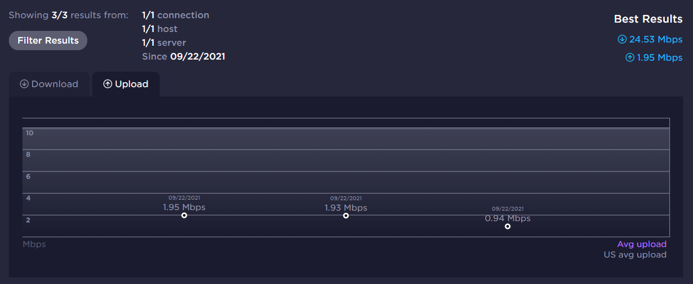
Task: Click the 1/1 connection filter summary
Action: (x=175, y=15)
